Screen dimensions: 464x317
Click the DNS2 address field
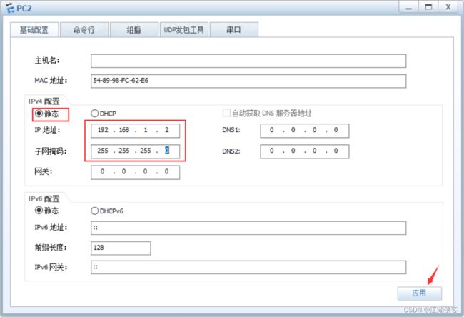(x=305, y=151)
